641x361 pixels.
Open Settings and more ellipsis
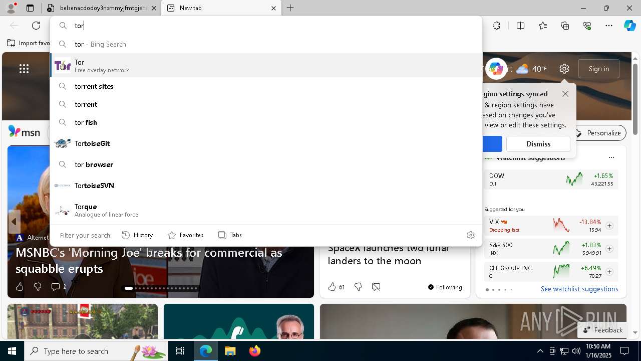609,26
